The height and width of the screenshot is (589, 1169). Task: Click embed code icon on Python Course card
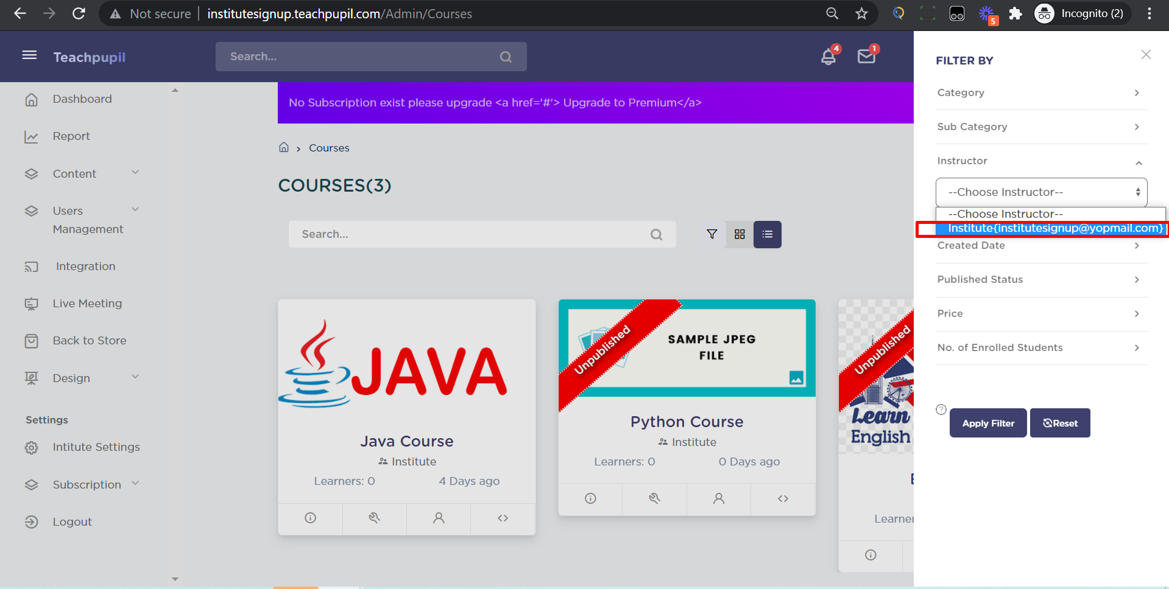click(x=783, y=498)
